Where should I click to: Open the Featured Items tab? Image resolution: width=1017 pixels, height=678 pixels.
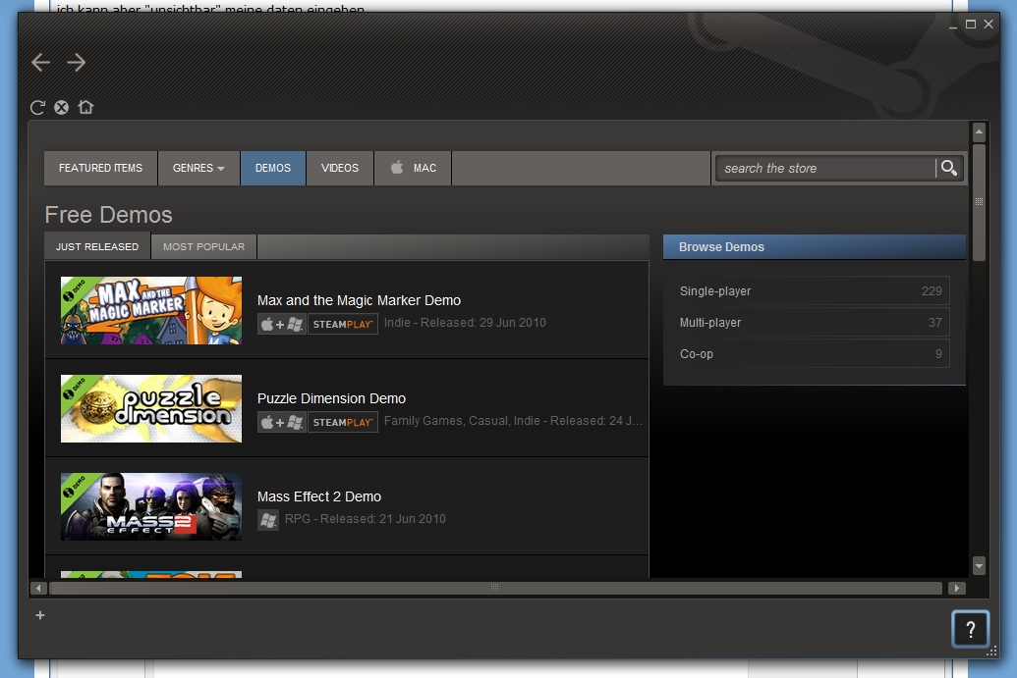click(x=100, y=169)
